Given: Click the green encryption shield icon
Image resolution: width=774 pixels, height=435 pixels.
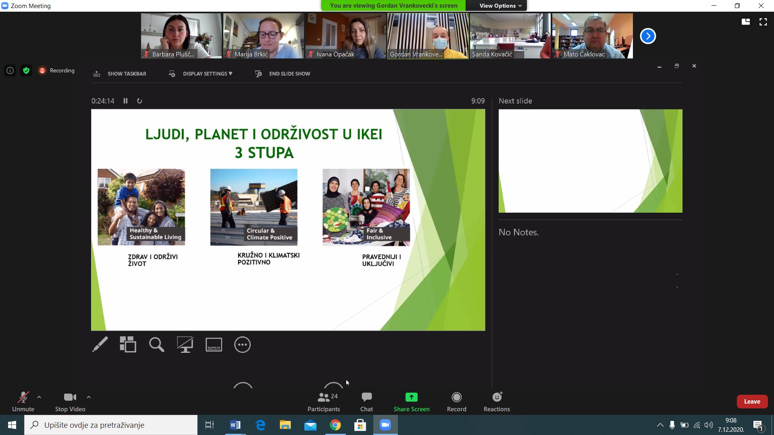Looking at the screenshot, I should 26,70.
